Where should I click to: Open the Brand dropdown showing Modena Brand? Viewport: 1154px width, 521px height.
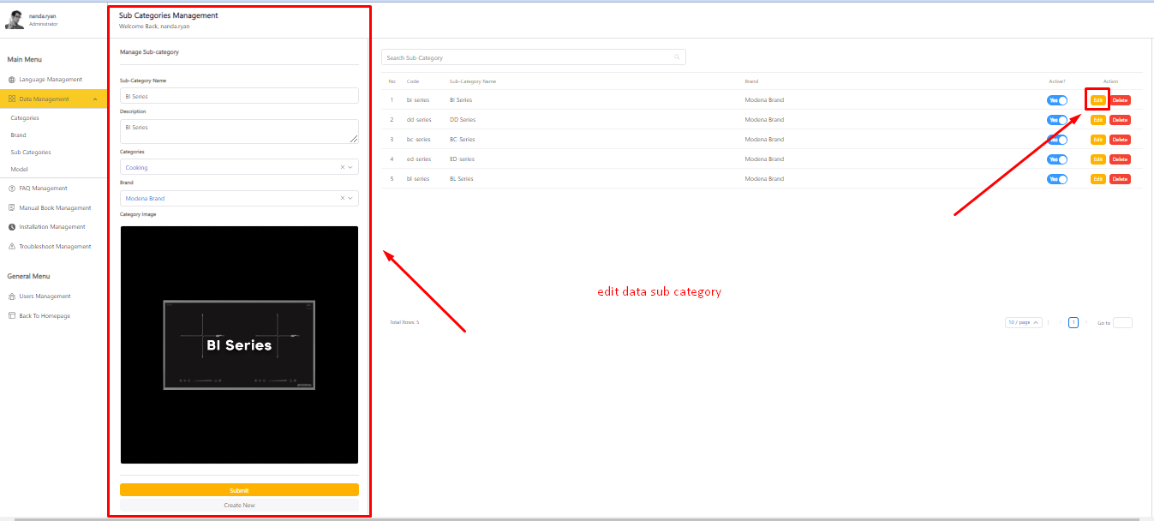(x=231, y=198)
